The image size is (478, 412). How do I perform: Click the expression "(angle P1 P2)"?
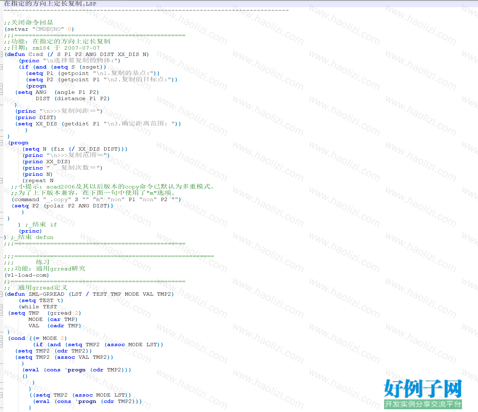[77, 92]
